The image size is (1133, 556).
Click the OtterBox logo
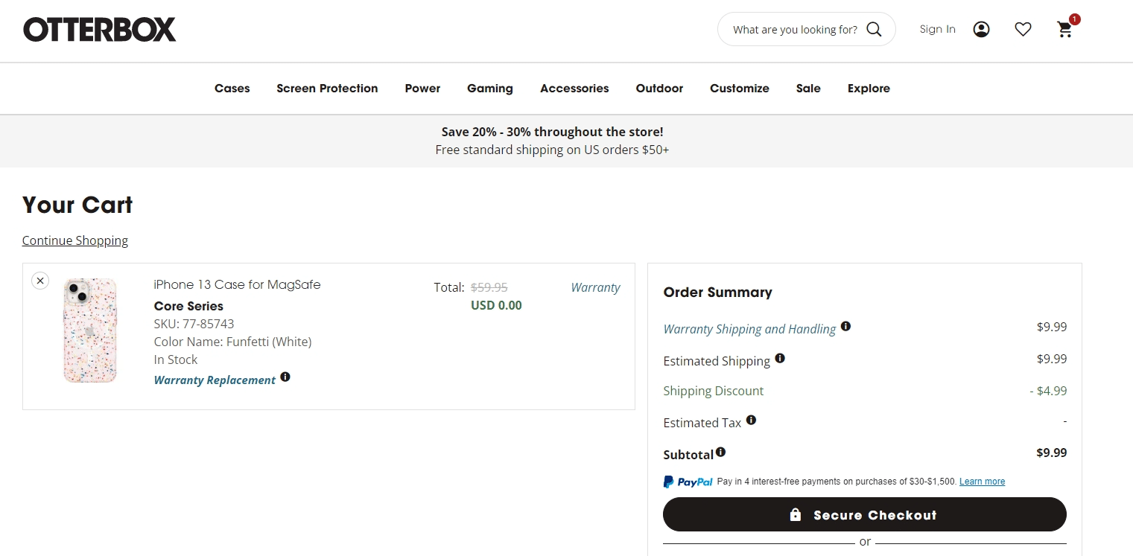tap(100, 30)
